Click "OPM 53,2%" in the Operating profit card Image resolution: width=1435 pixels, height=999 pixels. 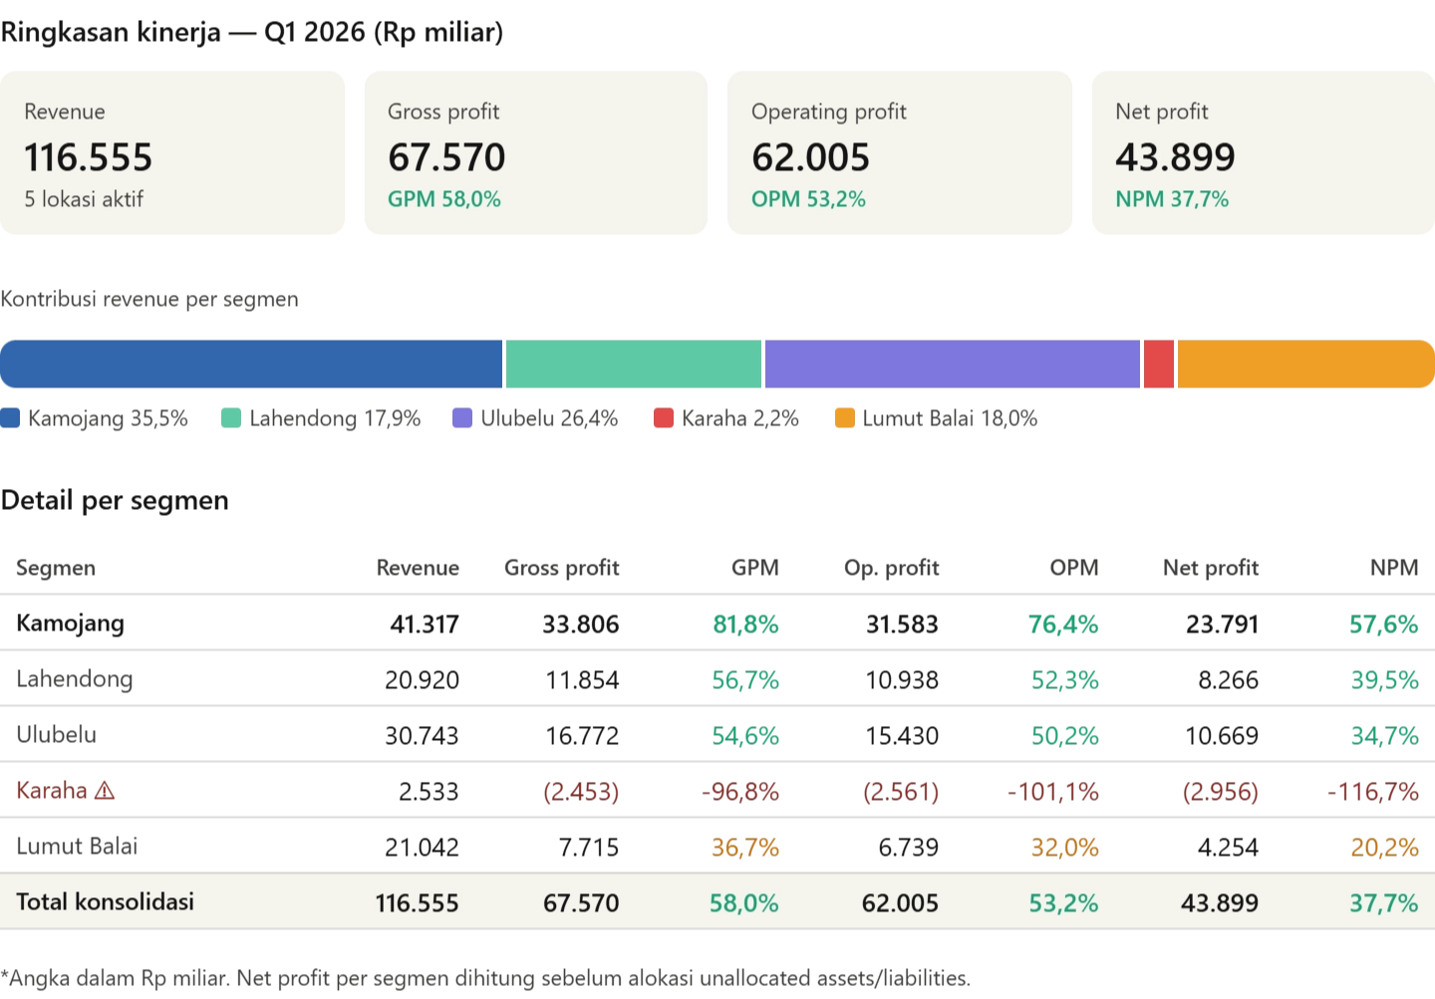click(x=808, y=199)
